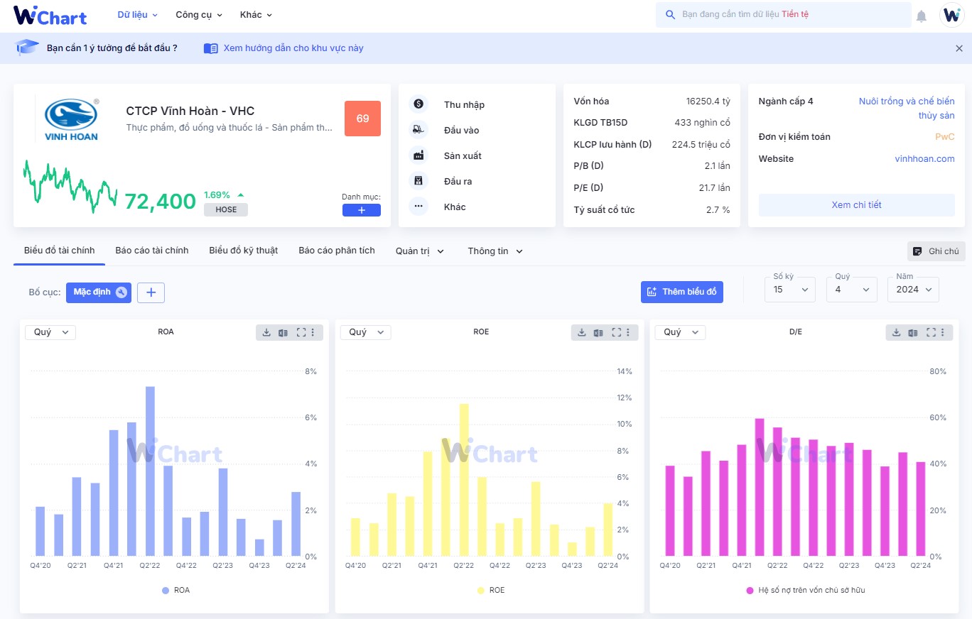
Task: Click the WiChart logo
Action: [x=50, y=15]
